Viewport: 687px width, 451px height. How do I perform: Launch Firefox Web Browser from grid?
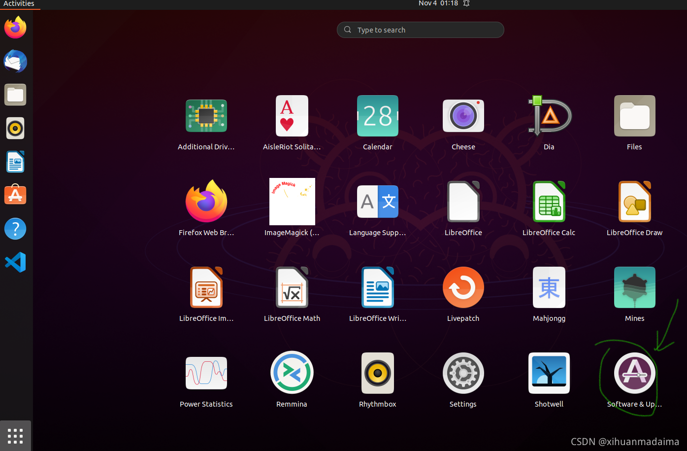206,202
